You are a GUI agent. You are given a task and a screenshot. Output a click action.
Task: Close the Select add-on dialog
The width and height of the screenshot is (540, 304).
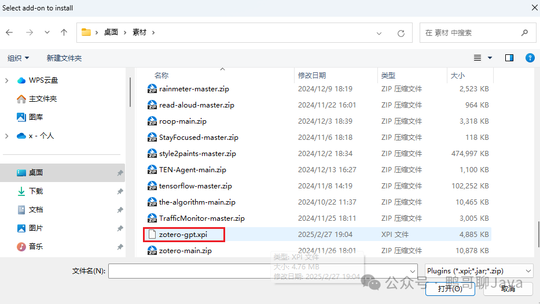point(534,8)
